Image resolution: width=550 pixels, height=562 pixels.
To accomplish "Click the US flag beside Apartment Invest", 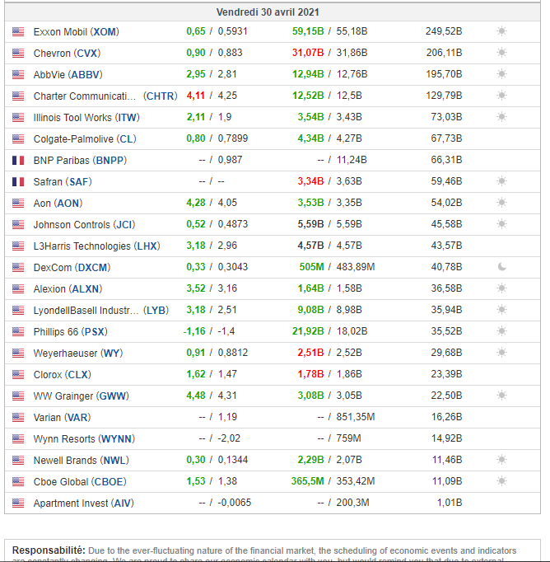I will pos(18,503).
